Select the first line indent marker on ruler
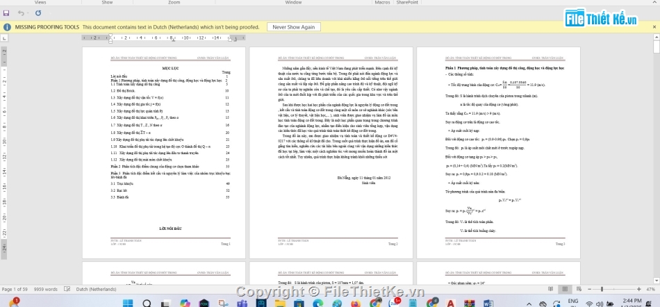 (110, 35)
